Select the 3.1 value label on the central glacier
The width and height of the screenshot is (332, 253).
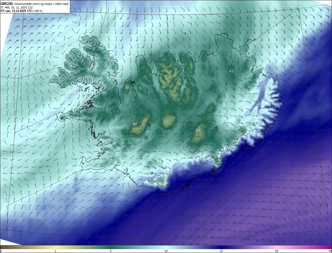pyautogui.click(x=168, y=122)
